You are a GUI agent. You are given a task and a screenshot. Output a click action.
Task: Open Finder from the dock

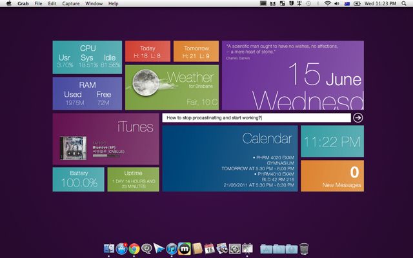(108, 248)
